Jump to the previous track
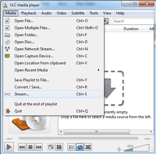Image resolution: width=156 pixels, height=154 pixels. click(x=22, y=147)
